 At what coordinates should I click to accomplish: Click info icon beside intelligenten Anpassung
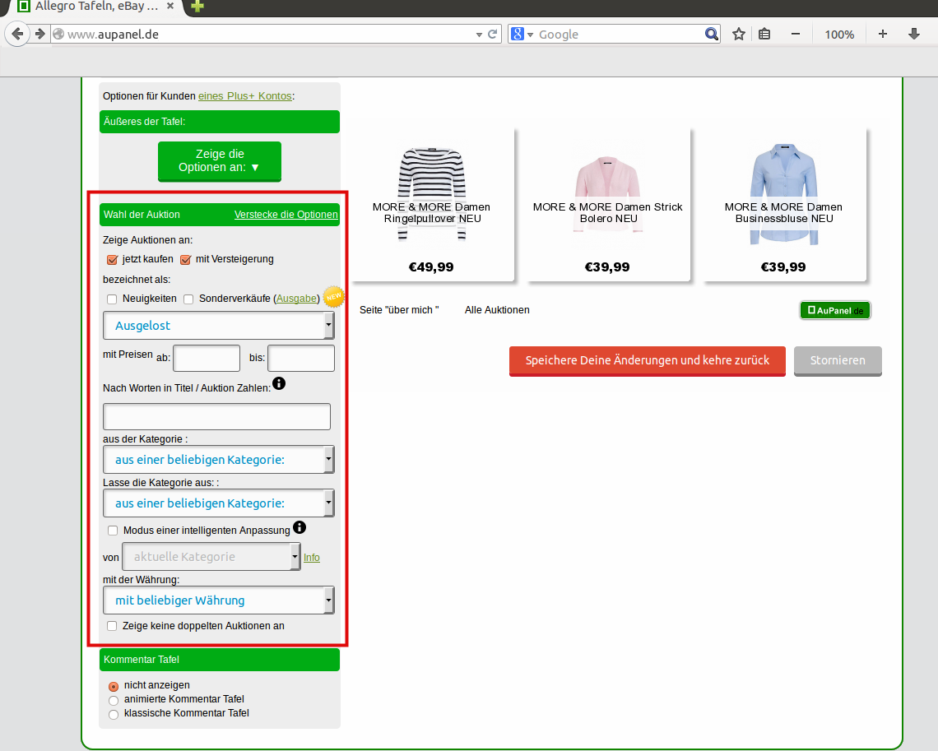(300, 527)
